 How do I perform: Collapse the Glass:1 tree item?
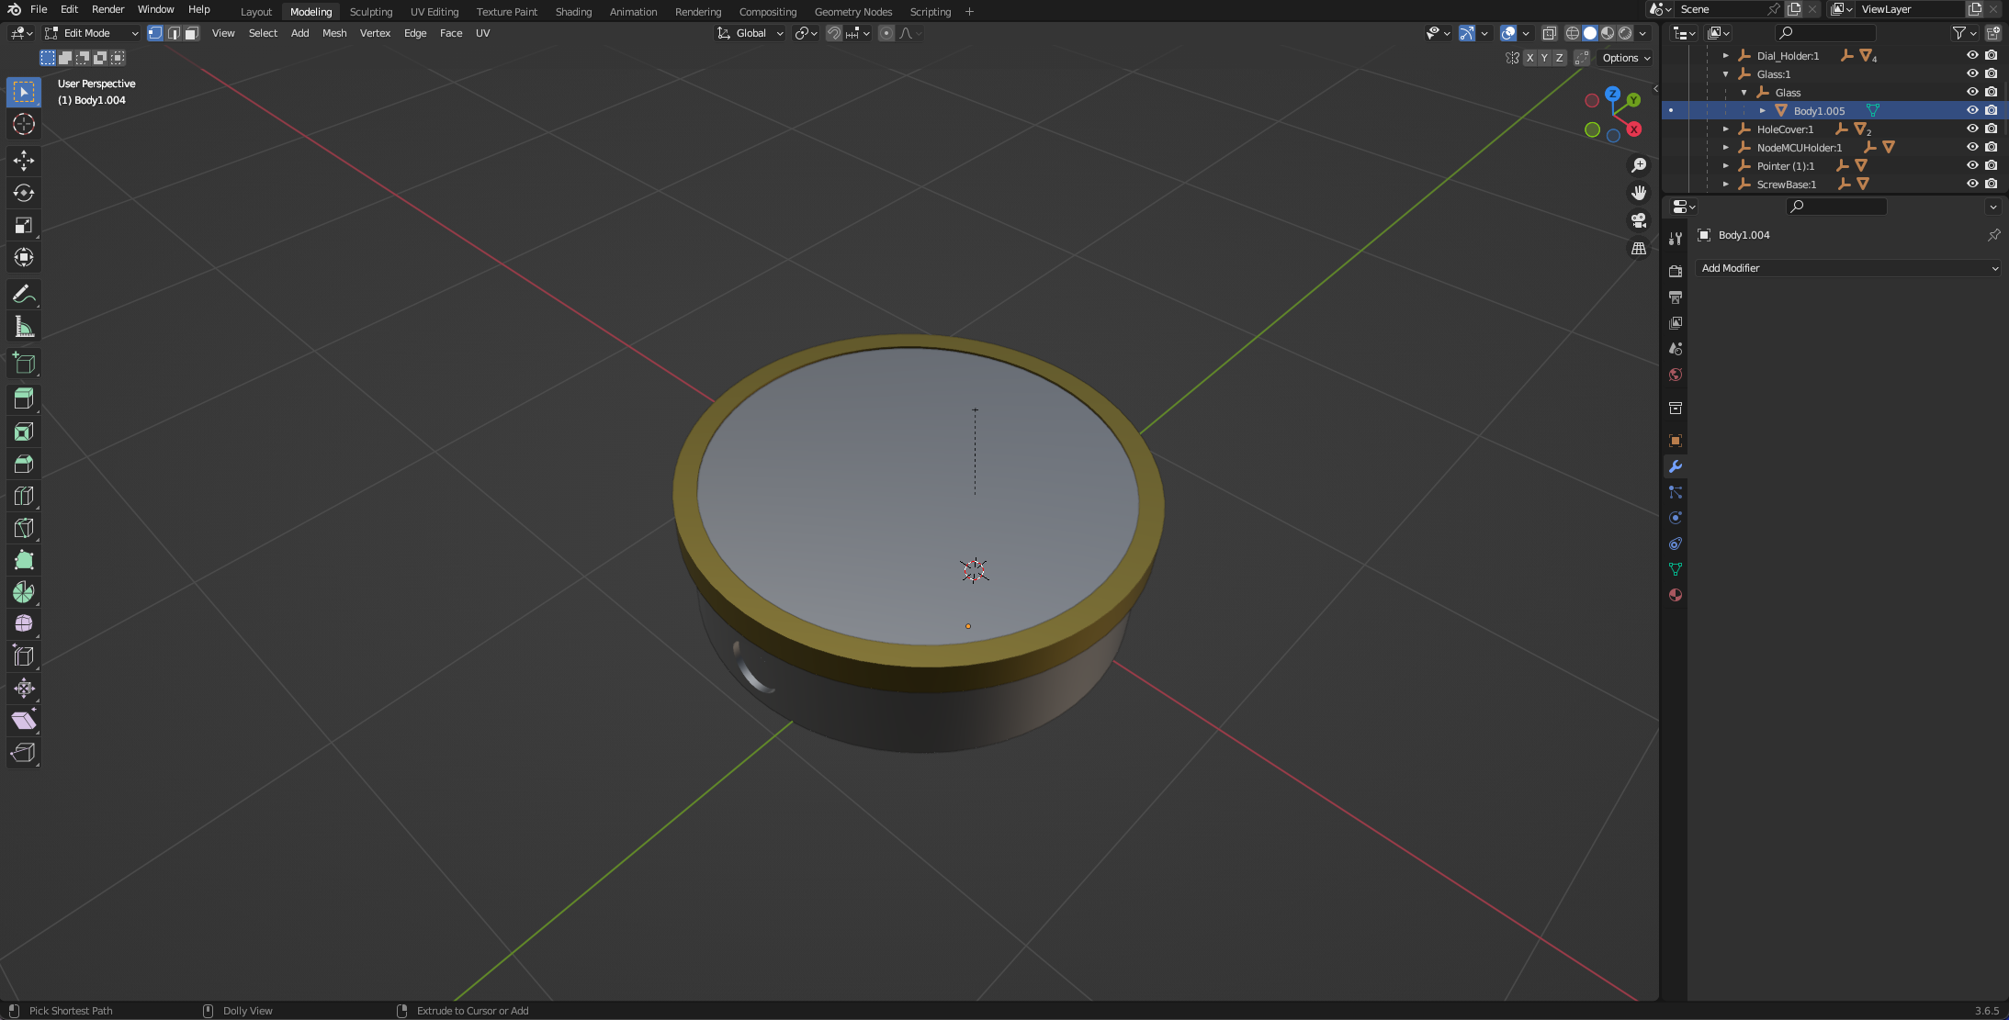coord(1725,73)
